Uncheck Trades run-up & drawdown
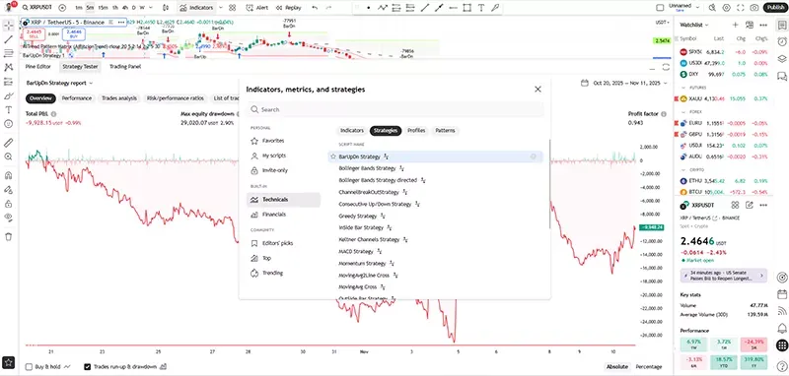 pos(88,367)
